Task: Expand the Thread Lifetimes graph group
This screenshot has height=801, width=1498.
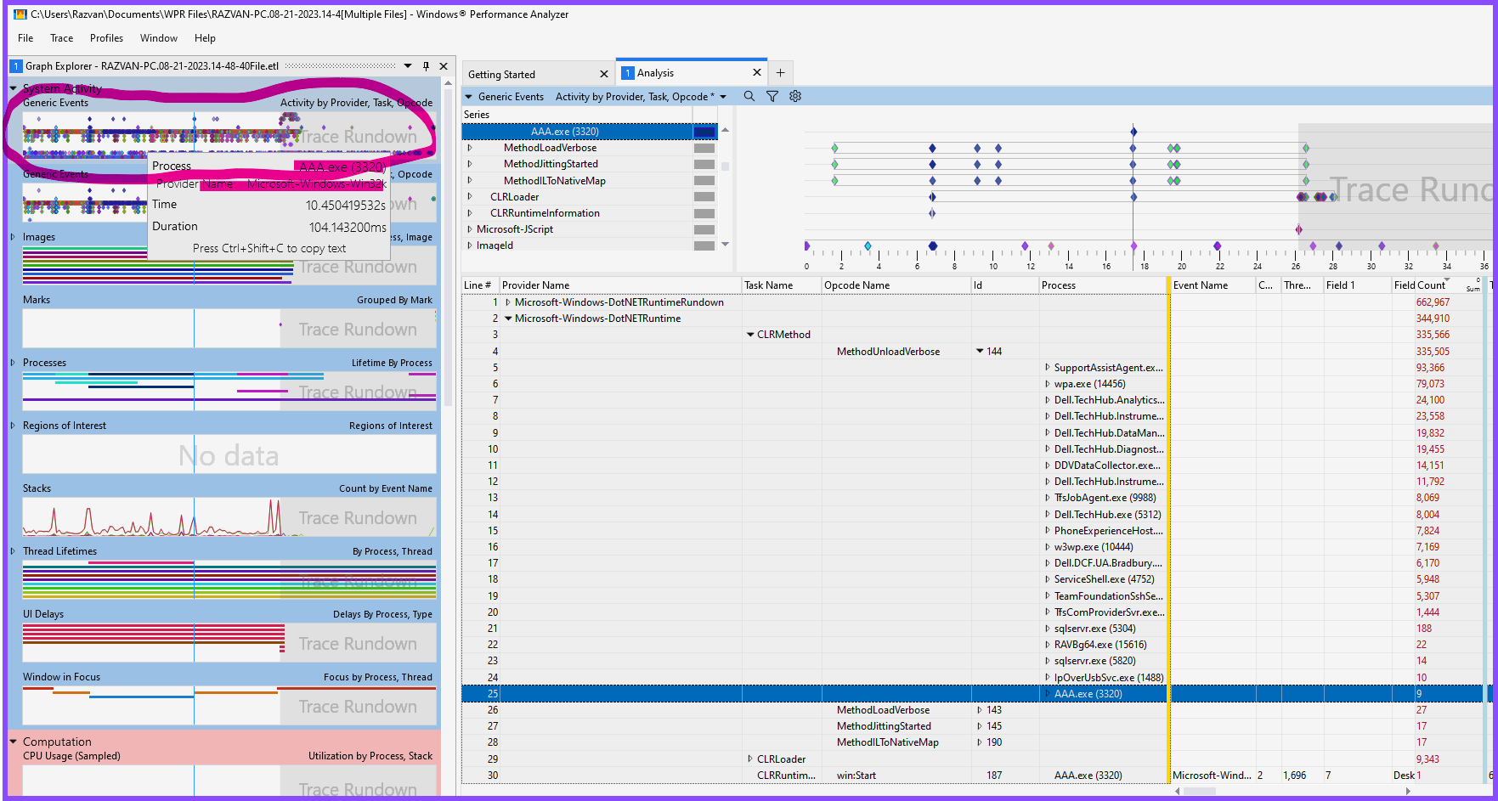Action: click(x=13, y=550)
